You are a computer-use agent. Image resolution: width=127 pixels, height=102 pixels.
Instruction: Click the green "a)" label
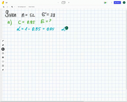[x=10, y=23]
